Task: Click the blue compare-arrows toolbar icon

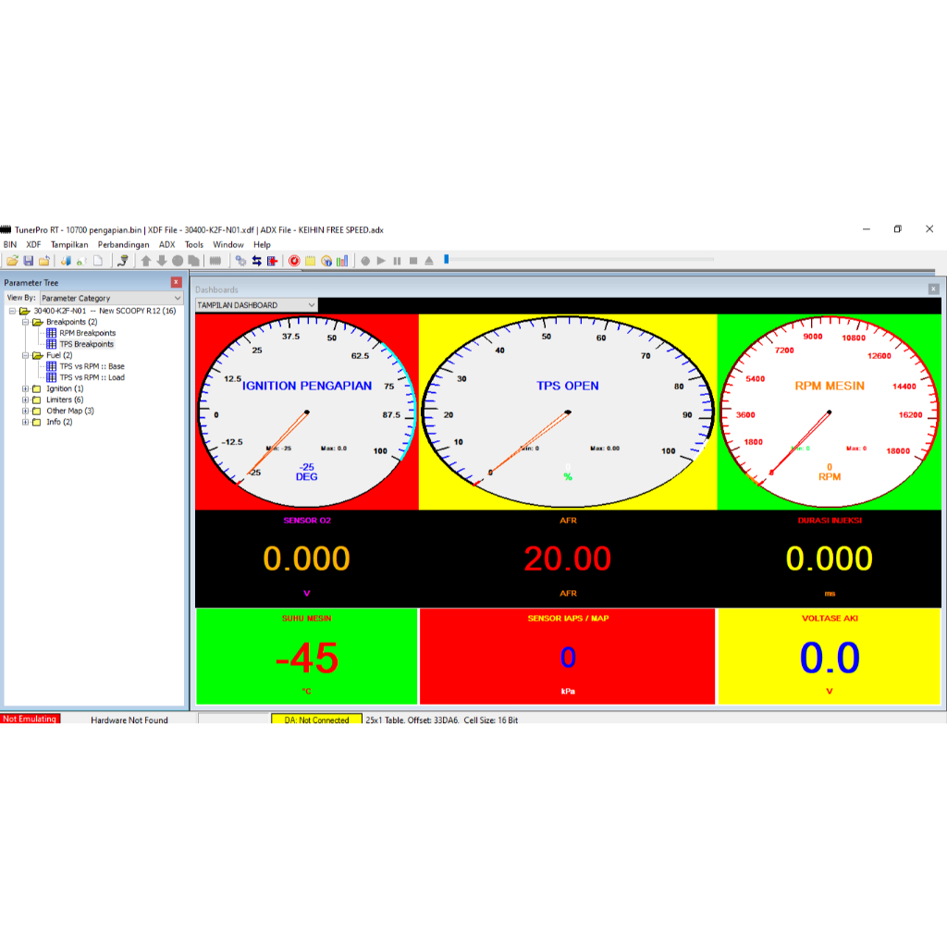Action: pyautogui.click(x=258, y=261)
